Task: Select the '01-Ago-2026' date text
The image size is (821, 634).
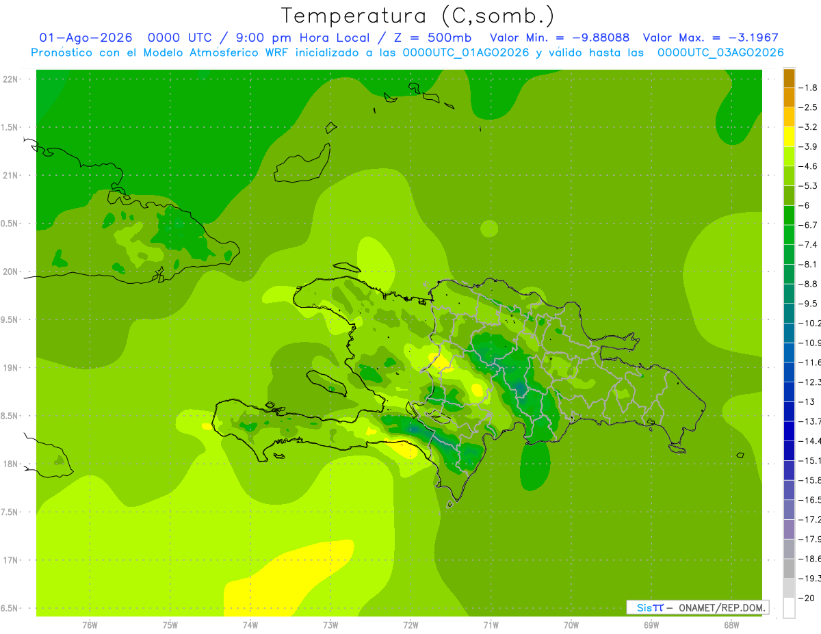Action: (86, 38)
